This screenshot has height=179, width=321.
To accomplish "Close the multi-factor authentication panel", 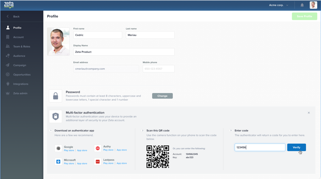I will 309,113.
